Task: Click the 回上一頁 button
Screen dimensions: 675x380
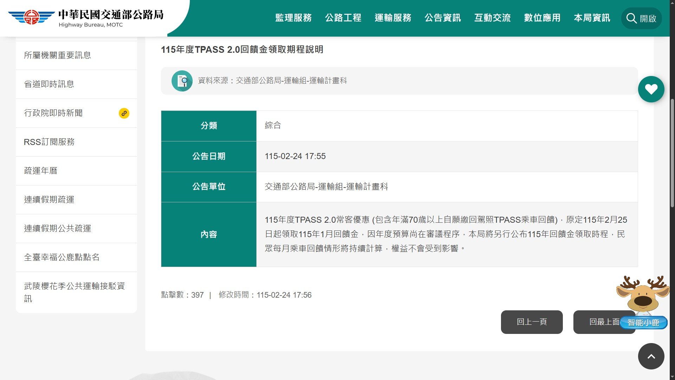Action: [x=532, y=322]
